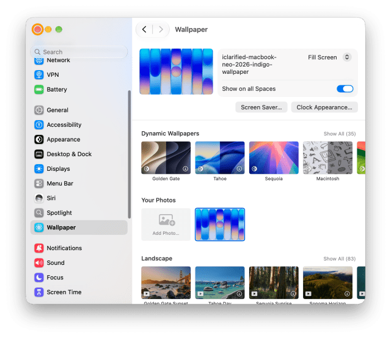Click the sidebar vertical scrollbar
This screenshot has height=338, width=391.
point(129,154)
